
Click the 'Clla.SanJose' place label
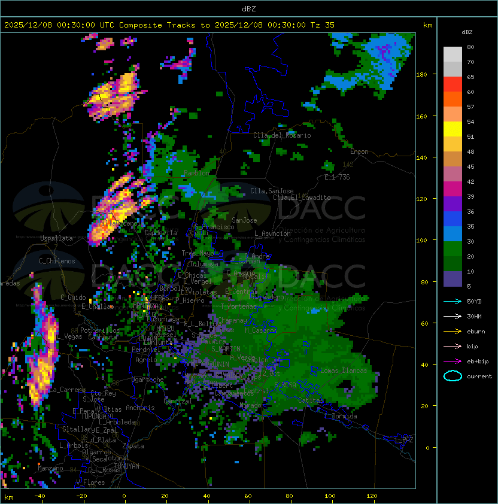pos(272,191)
